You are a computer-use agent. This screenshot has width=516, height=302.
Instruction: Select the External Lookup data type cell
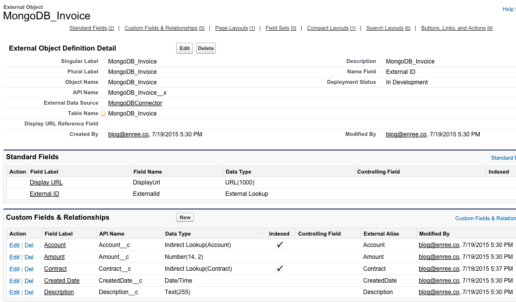[x=247, y=194]
